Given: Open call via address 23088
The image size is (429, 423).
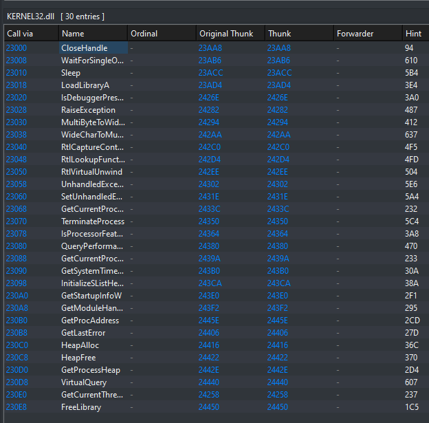Looking at the screenshot, I should pos(16,259).
